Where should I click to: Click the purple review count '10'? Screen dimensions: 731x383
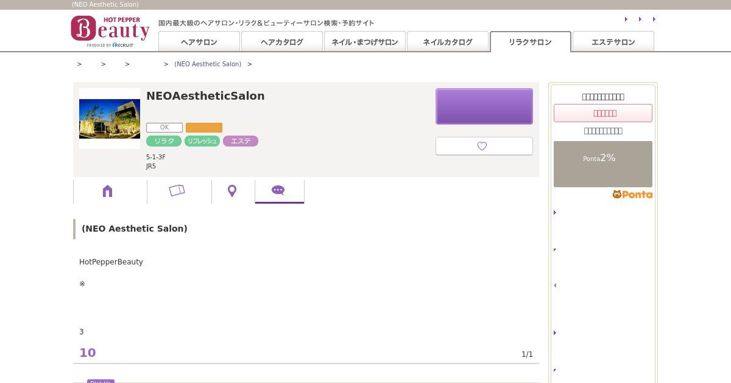coord(88,353)
